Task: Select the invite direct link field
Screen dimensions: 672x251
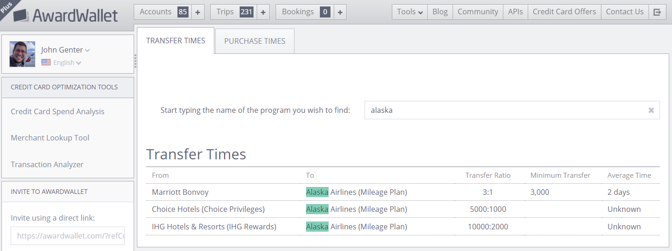Action: tap(68, 236)
